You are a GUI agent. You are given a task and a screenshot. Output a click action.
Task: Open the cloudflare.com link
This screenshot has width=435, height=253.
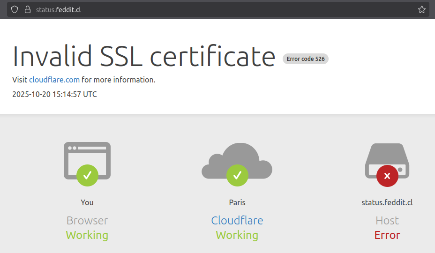[x=54, y=80]
